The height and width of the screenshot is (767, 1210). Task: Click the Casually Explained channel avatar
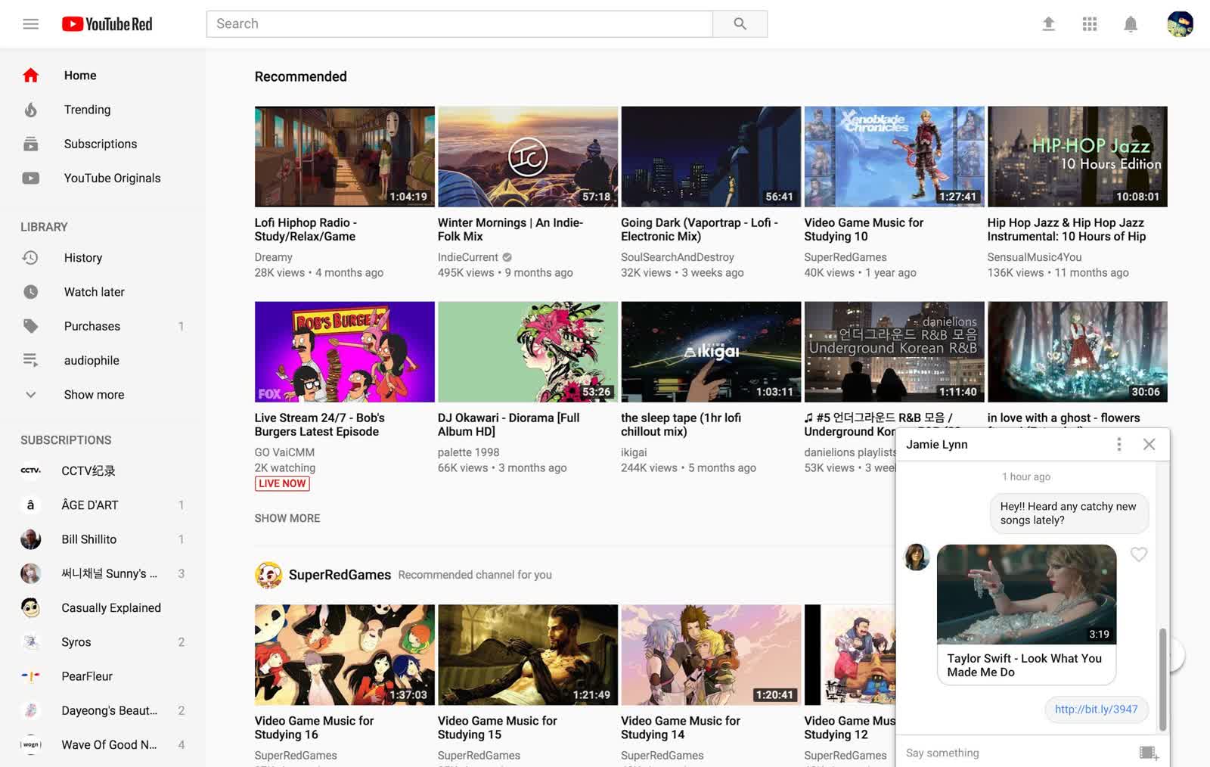(x=30, y=607)
